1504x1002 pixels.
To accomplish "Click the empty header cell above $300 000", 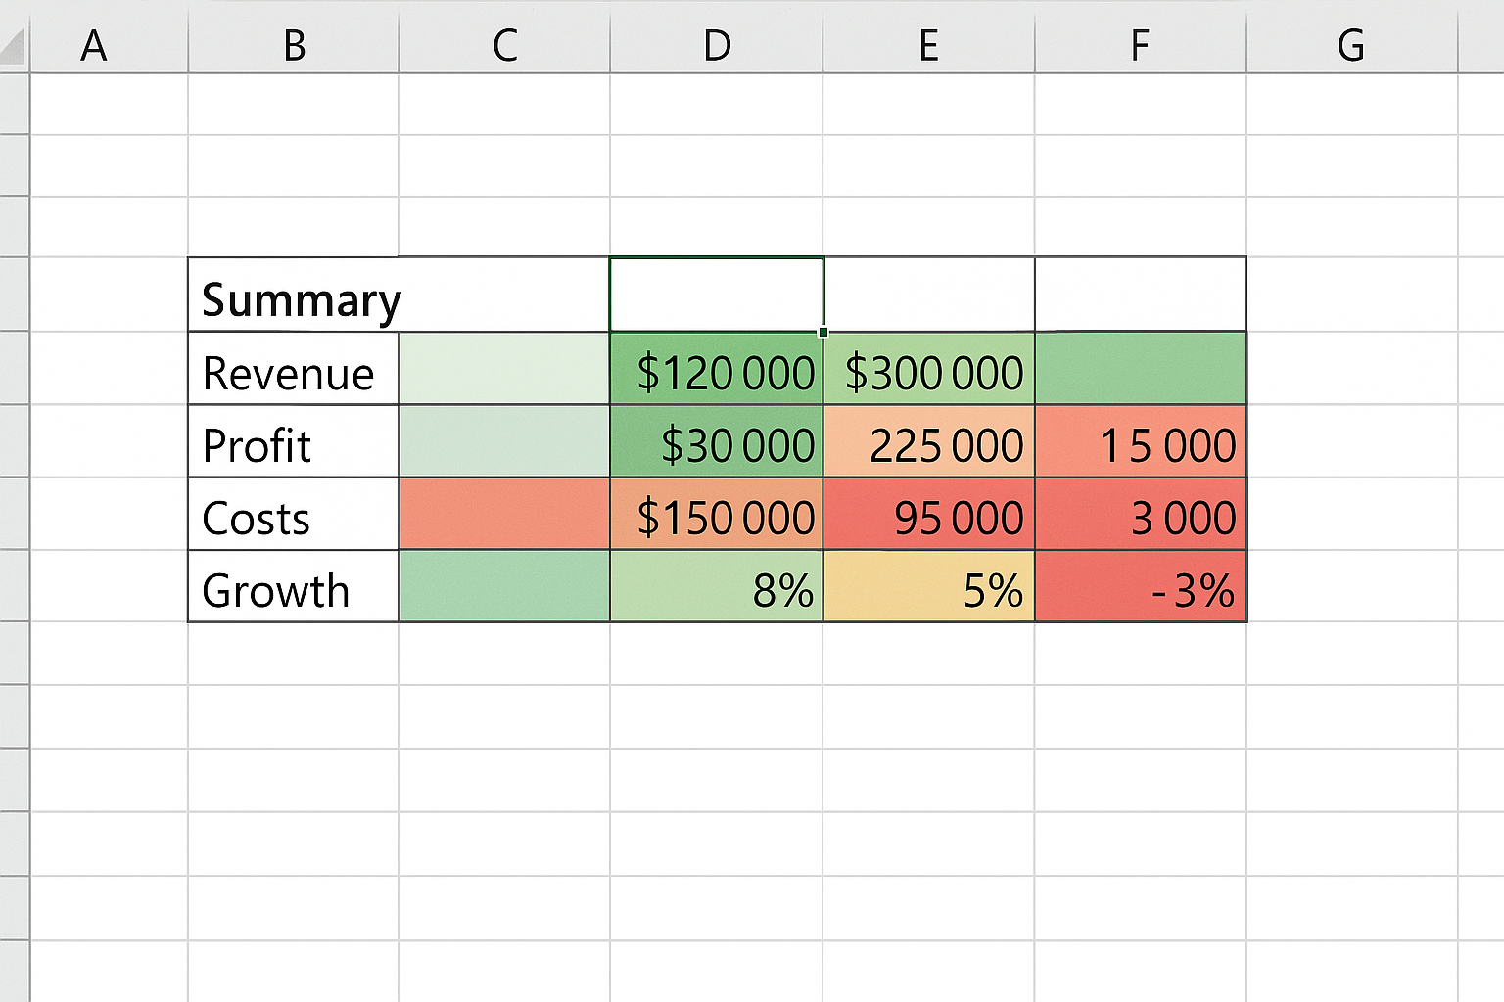I will coord(929,295).
